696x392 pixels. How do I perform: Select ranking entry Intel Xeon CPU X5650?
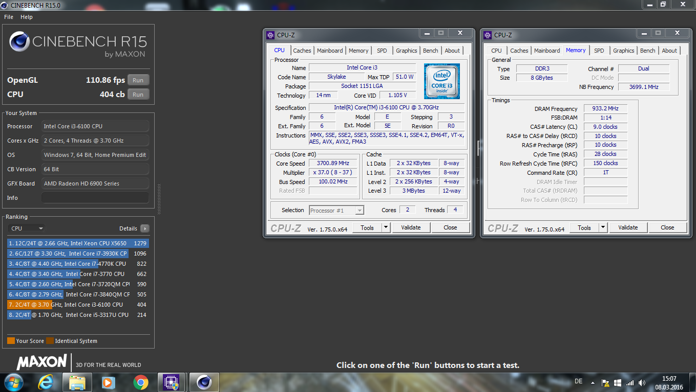[x=78, y=243]
